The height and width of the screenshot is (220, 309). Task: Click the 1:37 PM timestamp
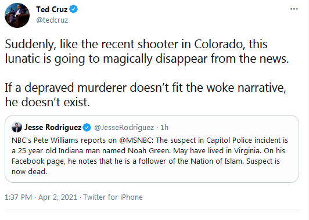(x=19, y=197)
